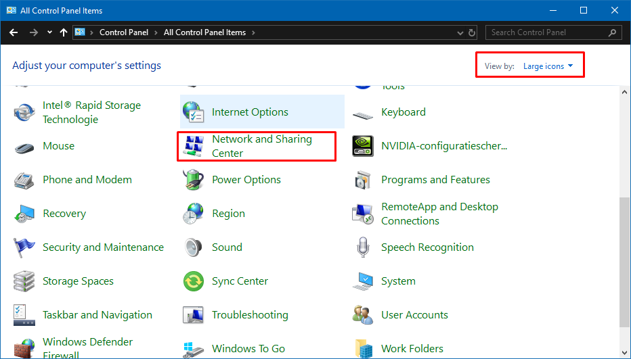Screen dimensions: 631x359
Task: Click the Forward navigation arrow
Action: click(34, 32)
